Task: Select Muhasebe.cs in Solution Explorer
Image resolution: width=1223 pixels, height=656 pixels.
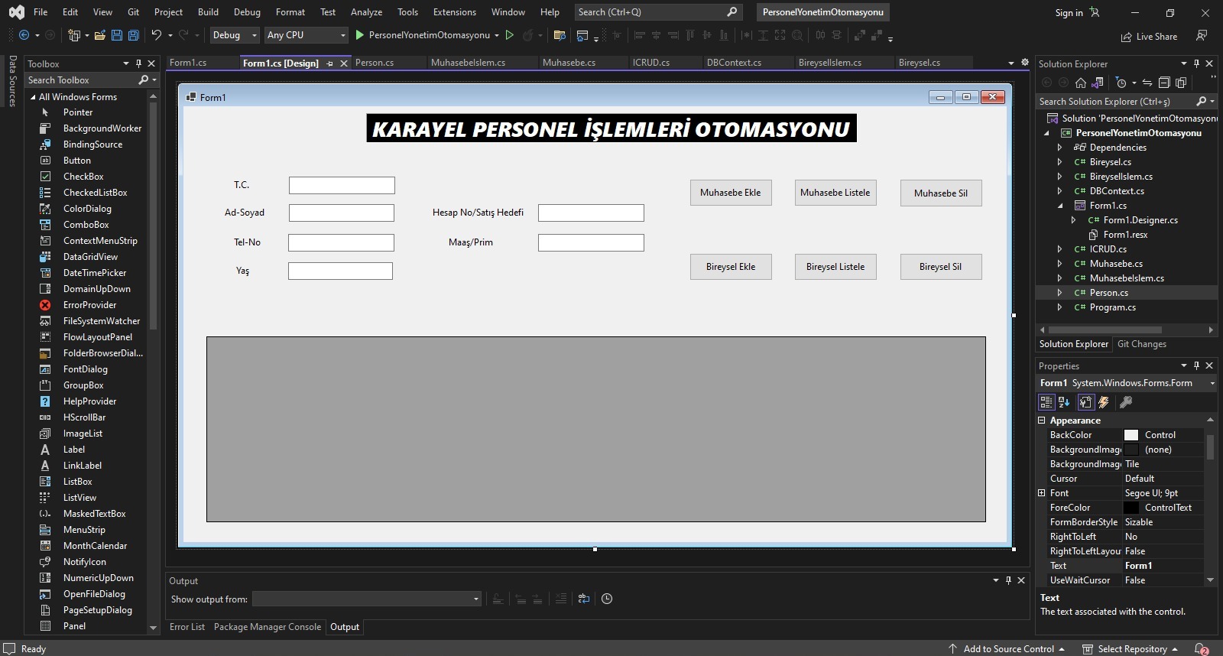Action: [1116, 264]
